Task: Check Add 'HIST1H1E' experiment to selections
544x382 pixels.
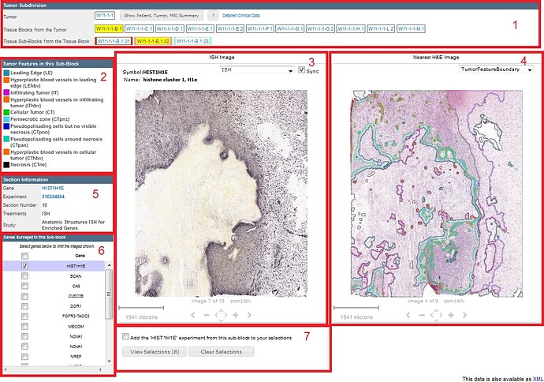Action: click(125, 336)
